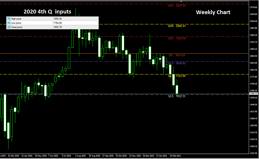Image resolution: width=259 pixels, height=159 pixels.
Task: Select the High price input label
Action: (16, 19)
